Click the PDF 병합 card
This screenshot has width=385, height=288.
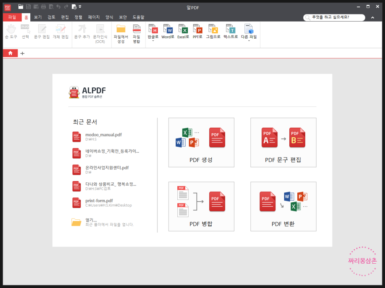[201, 206]
